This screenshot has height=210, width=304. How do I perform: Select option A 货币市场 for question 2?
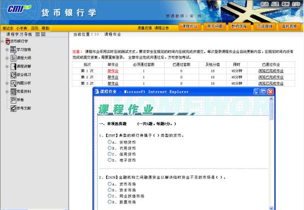(x=110, y=184)
